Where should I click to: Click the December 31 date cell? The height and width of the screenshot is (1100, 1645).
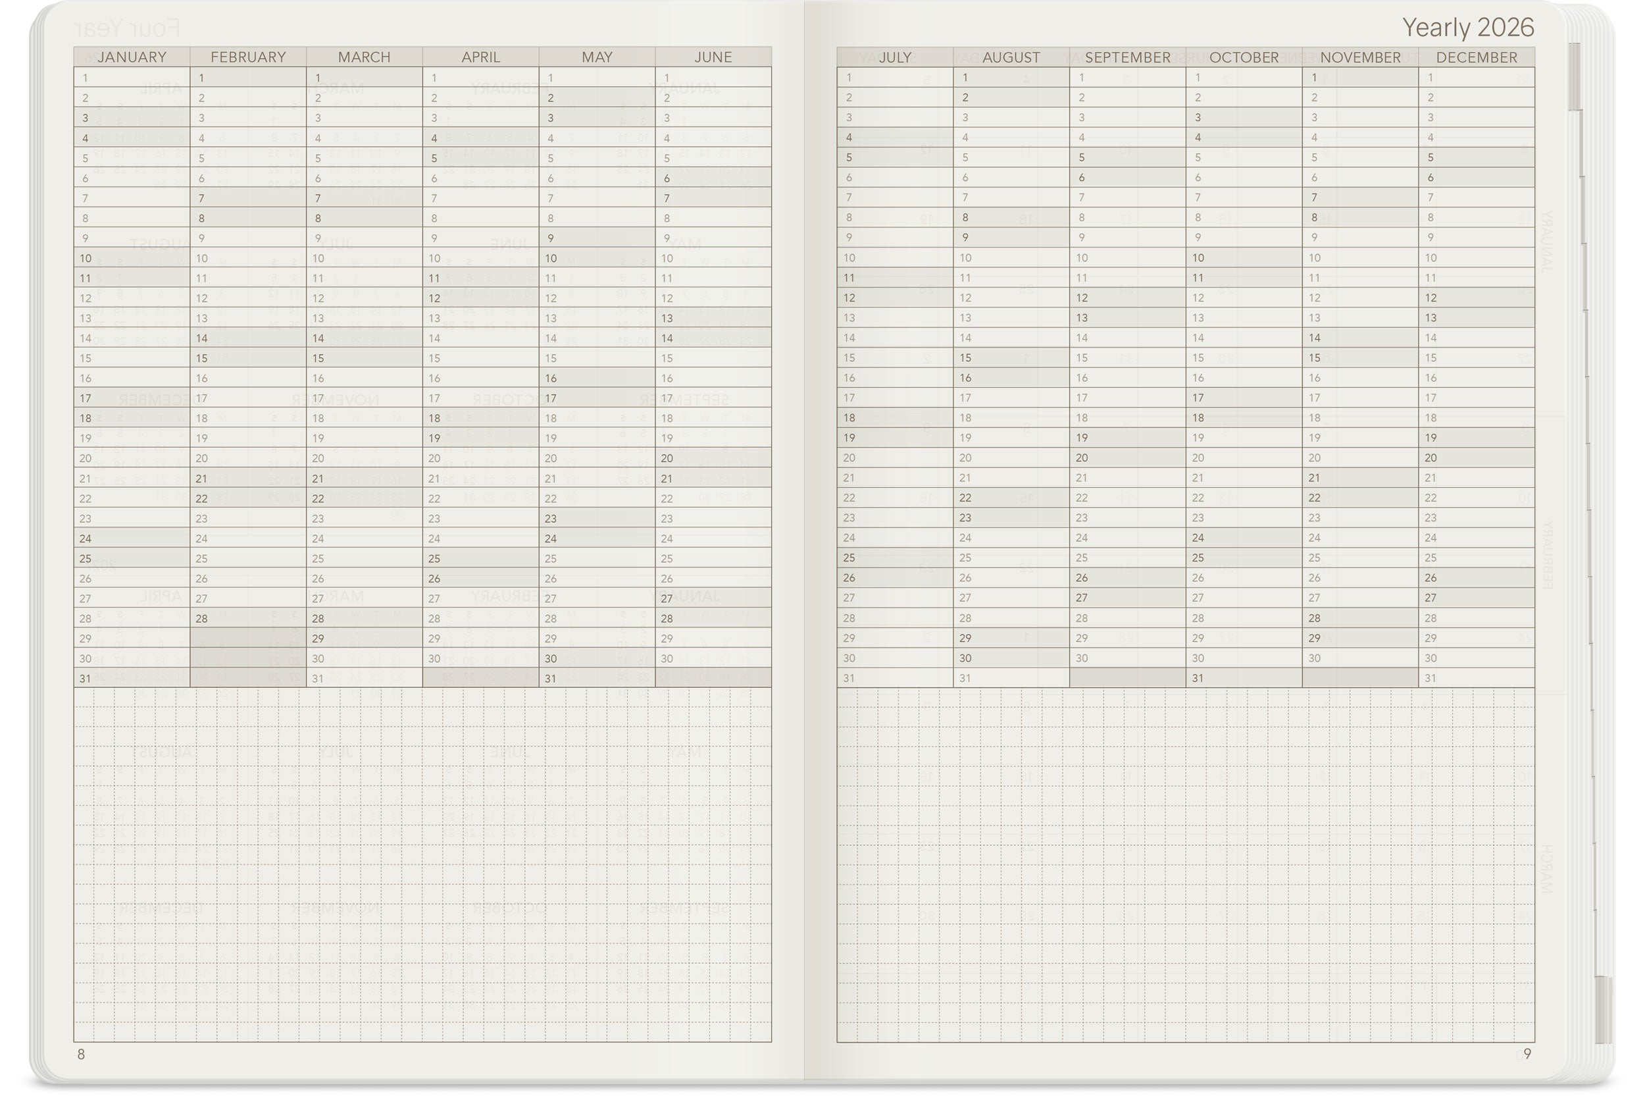click(1475, 677)
